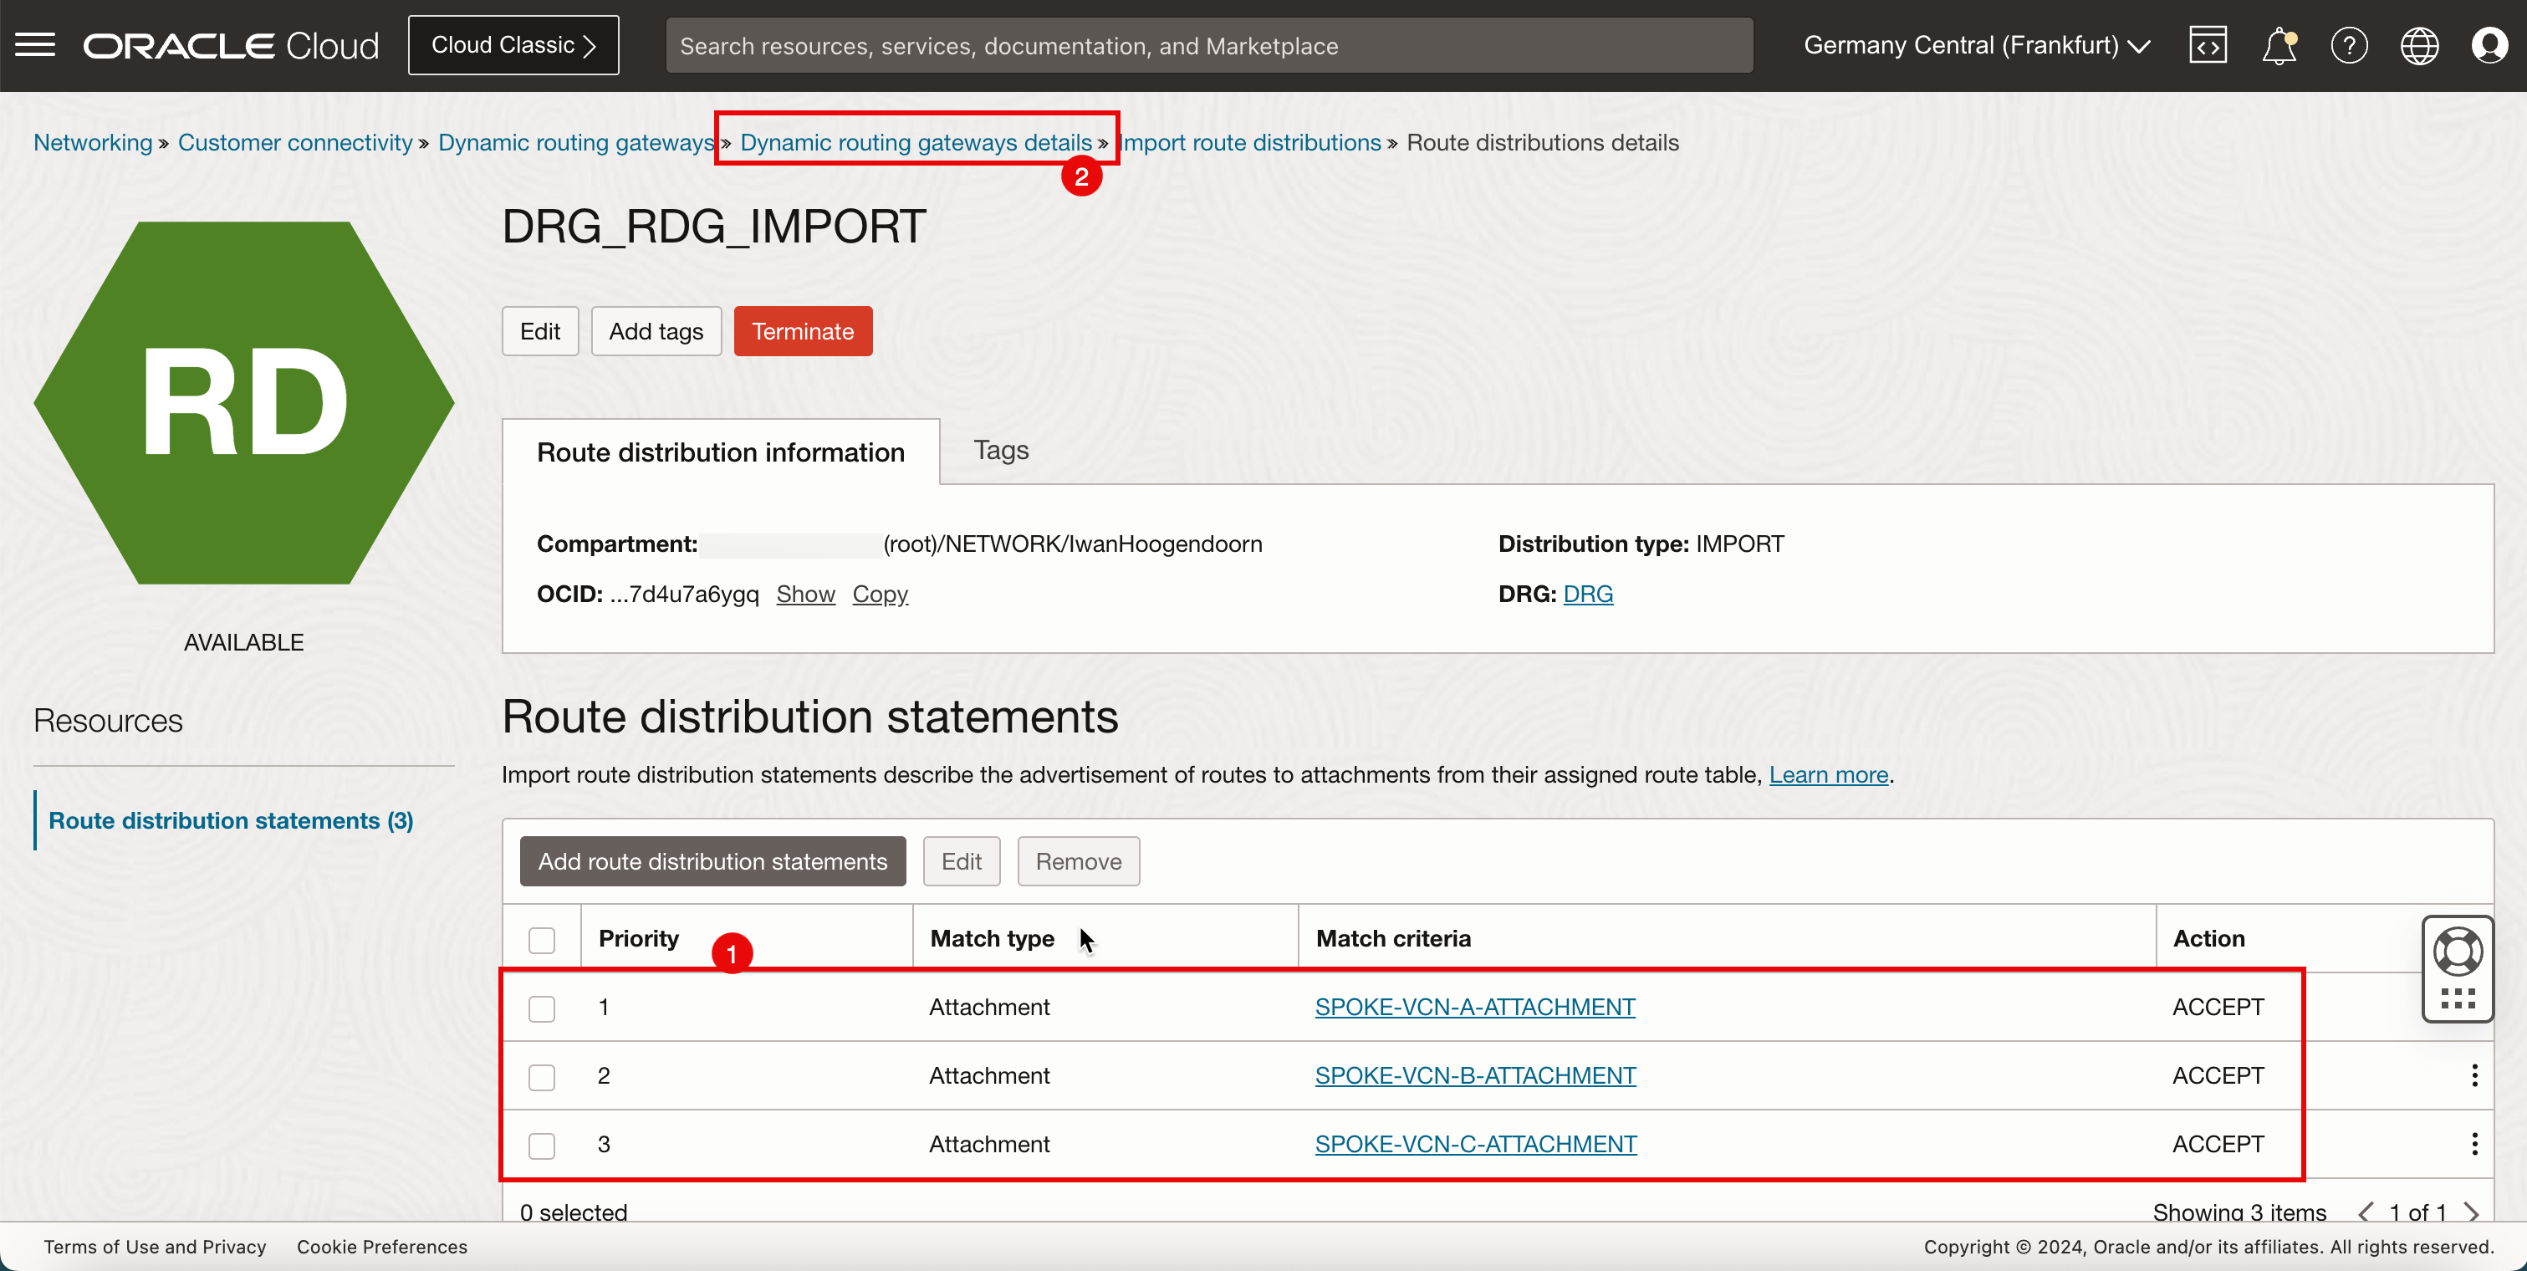Viewport: 2527px width, 1271px height.
Task: Open the Route distribution information tab
Action: 720,449
